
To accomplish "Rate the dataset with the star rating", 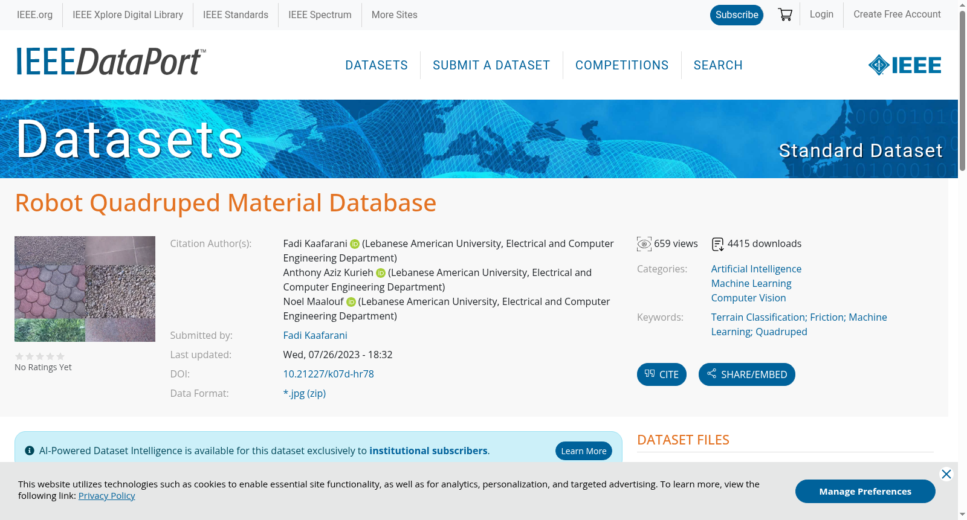I will point(40,356).
